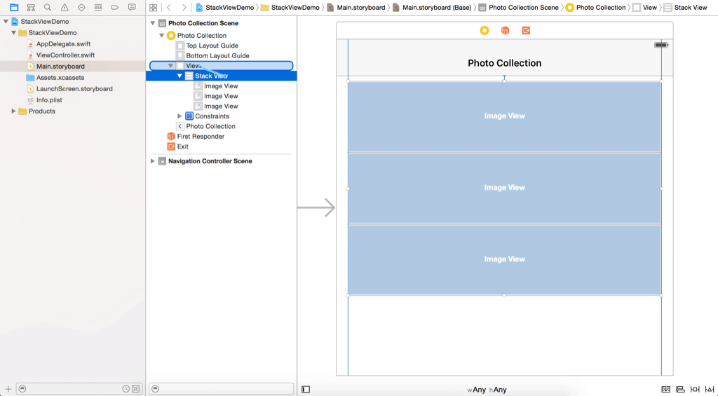This screenshot has width=718, height=396.
Task: Expand the Constraints group in outline
Action: (180, 116)
